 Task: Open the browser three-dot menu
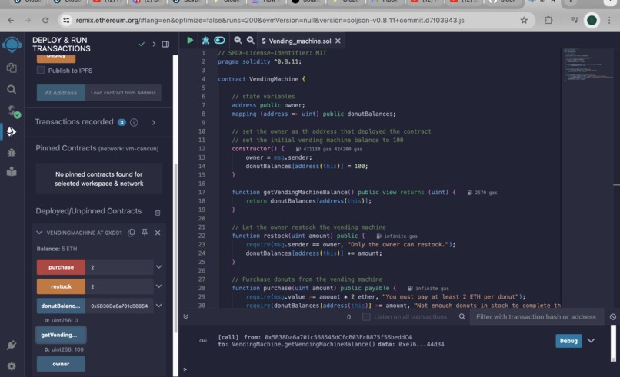tap(609, 20)
